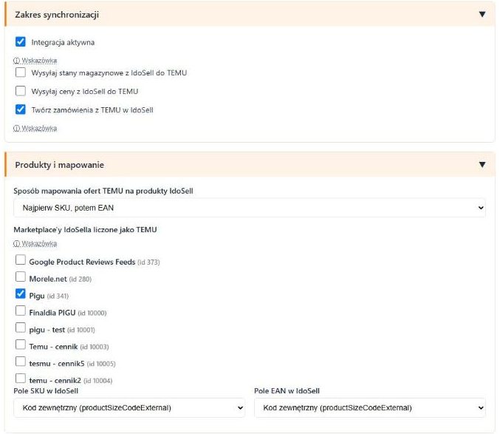The image size is (500, 434).
Task: Check the Morele.net marketplace checkbox
Action: [21, 277]
